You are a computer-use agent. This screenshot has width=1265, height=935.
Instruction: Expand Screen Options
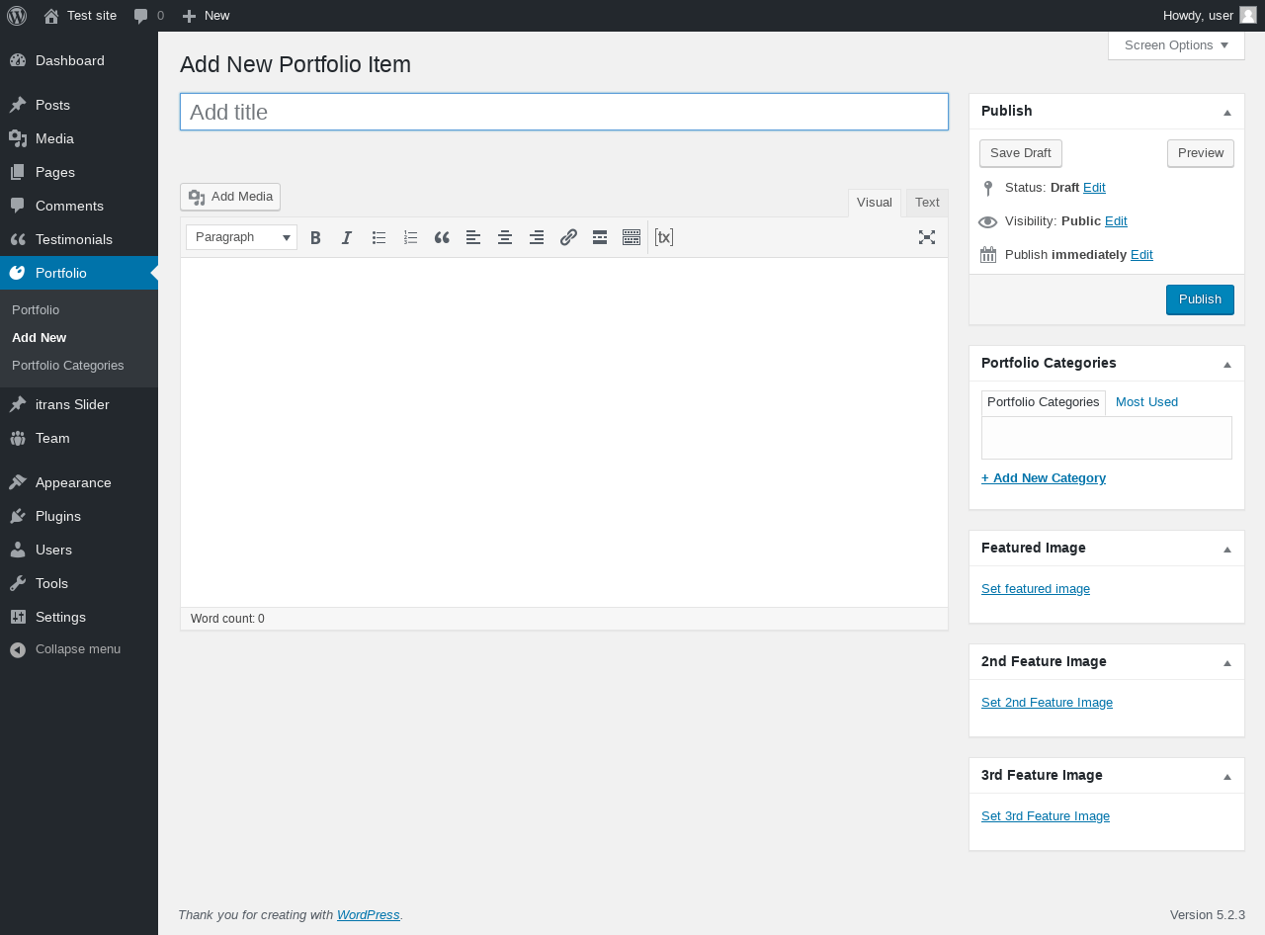pos(1176,45)
